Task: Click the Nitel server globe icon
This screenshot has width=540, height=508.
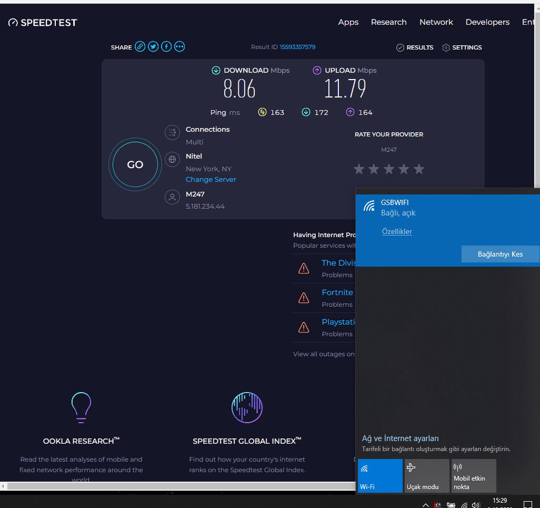Action: pos(172,159)
